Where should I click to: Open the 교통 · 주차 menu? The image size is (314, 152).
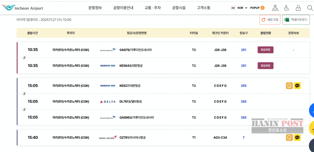click(152, 8)
